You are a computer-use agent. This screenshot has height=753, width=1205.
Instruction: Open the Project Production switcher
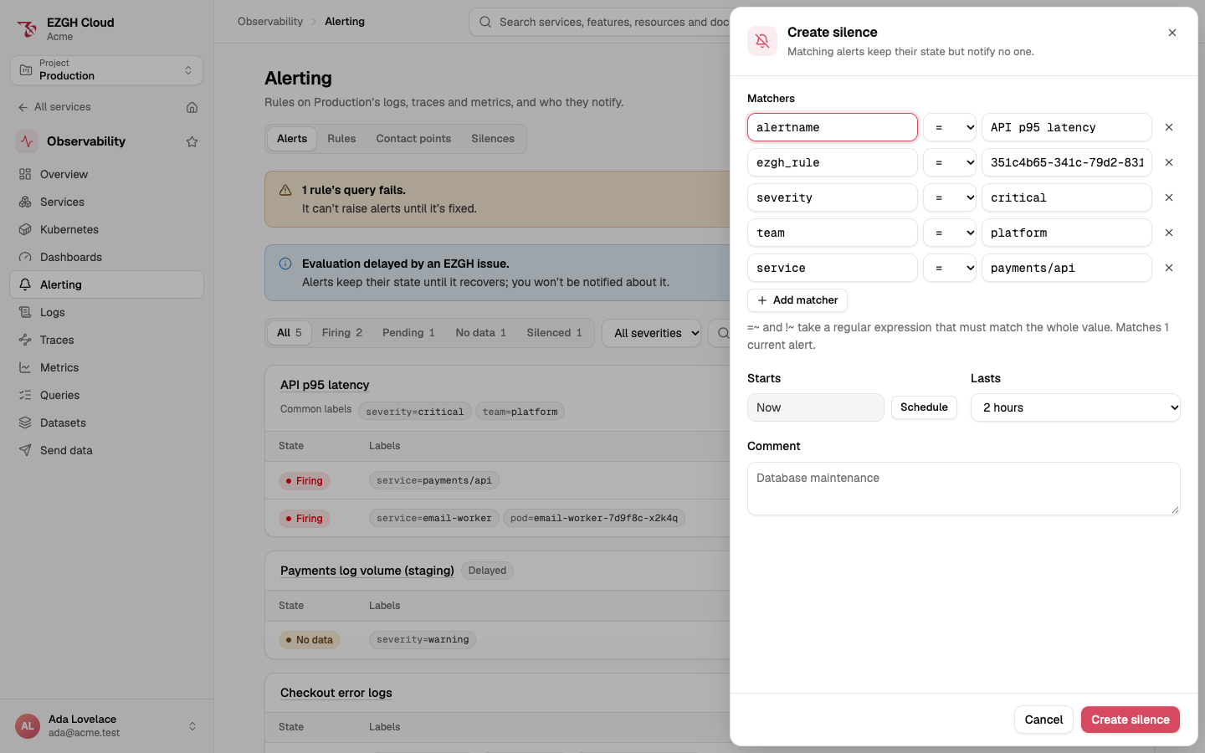coord(106,70)
